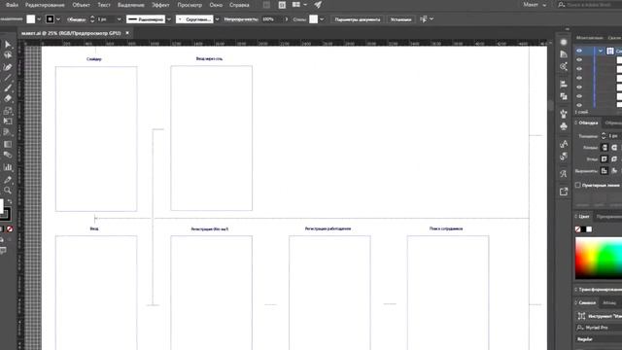The image size is (622, 350).
Task: Select the Blend tool
Action: pyautogui.click(x=8, y=155)
